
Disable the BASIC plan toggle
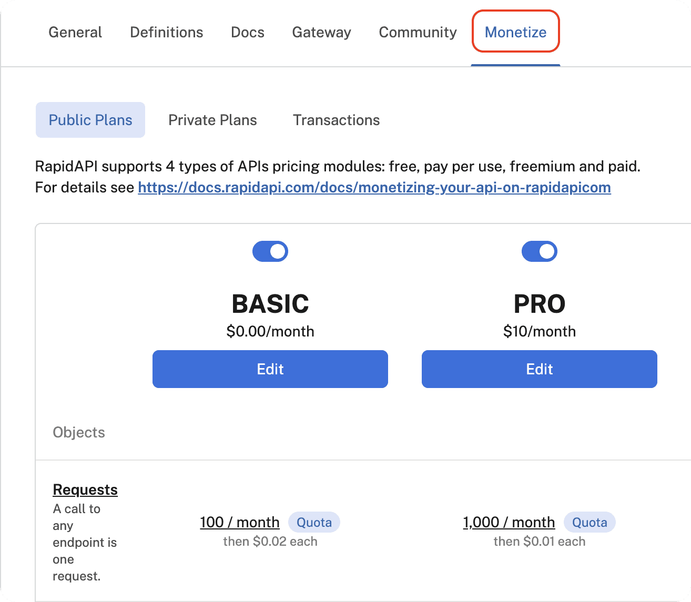270,251
